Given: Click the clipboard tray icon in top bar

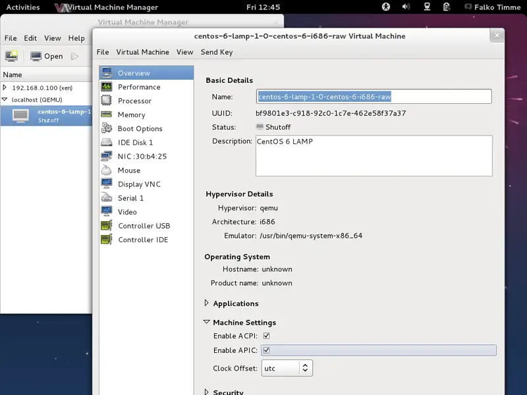Looking at the screenshot, I should [447, 7].
